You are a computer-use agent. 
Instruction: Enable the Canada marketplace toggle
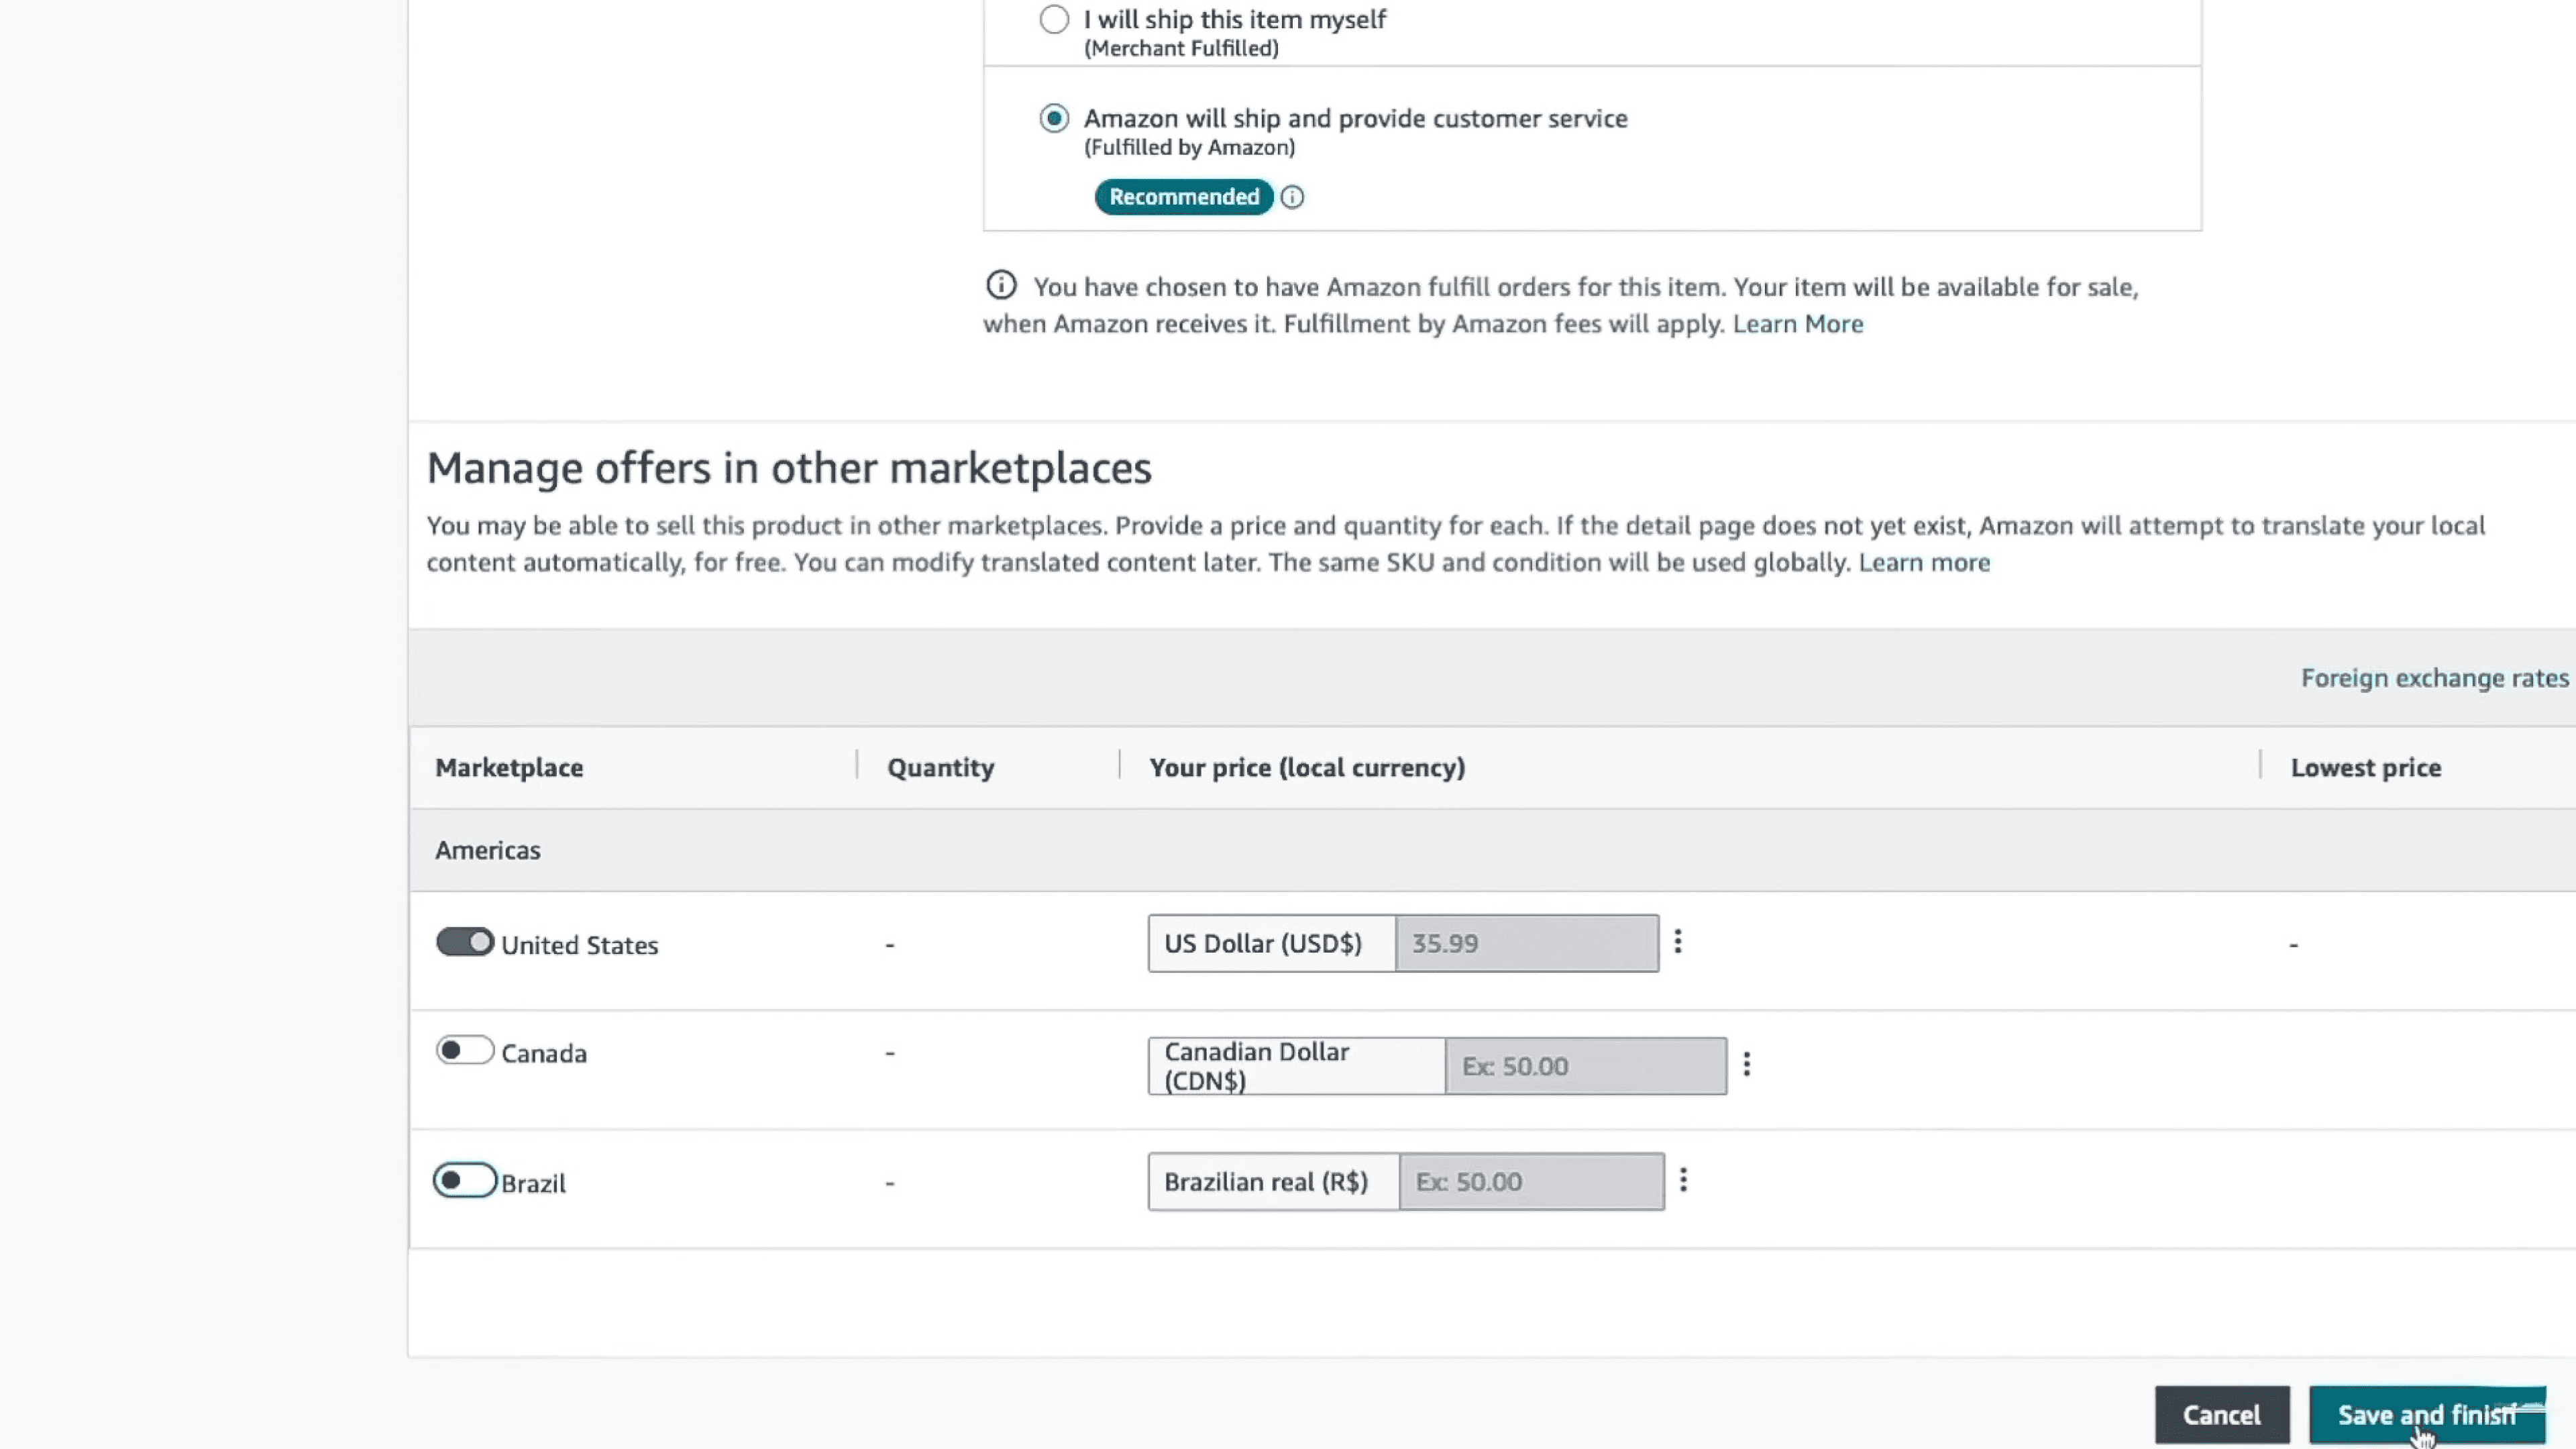tap(465, 1050)
